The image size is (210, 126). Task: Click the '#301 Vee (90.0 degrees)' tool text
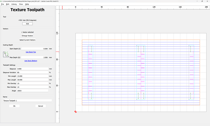point(27,20)
